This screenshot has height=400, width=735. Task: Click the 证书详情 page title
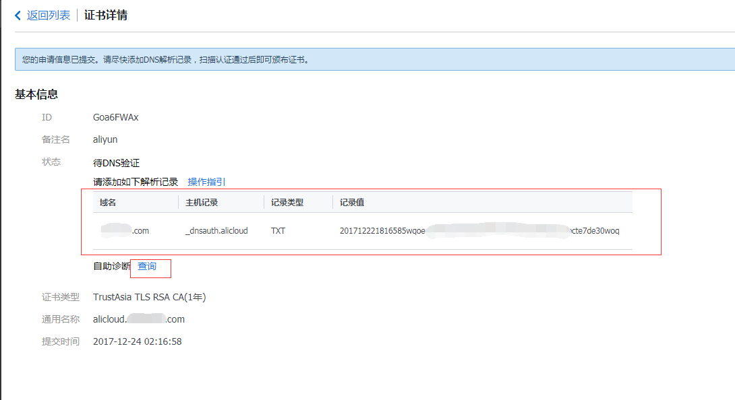(106, 15)
